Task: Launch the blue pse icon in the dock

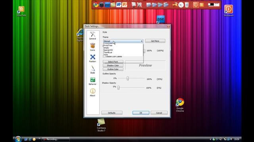Action: tap(107, 5)
